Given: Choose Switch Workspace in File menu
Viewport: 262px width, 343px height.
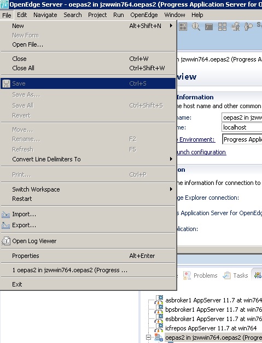Looking at the screenshot, I should [88, 189].
